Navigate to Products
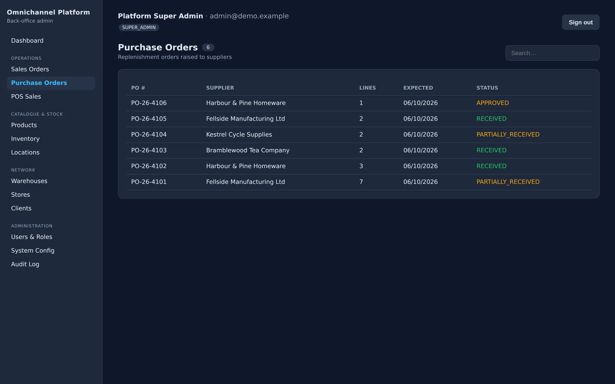The height and width of the screenshot is (384, 615). pos(51,125)
